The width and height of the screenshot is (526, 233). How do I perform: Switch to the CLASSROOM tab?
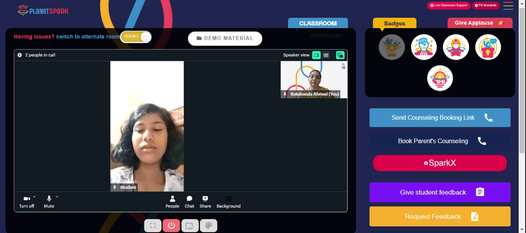pos(318,24)
